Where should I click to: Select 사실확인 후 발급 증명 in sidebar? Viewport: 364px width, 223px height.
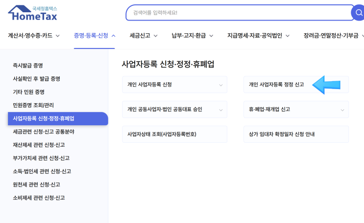[x=36, y=79]
